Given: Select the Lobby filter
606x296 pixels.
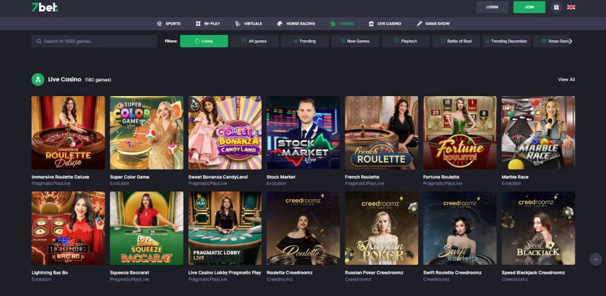Looking at the screenshot, I should click(204, 41).
